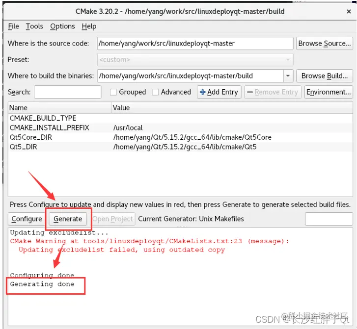Screen dimensions: 357x329
Task: Click the Configuring done output line
Action: click(x=42, y=276)
